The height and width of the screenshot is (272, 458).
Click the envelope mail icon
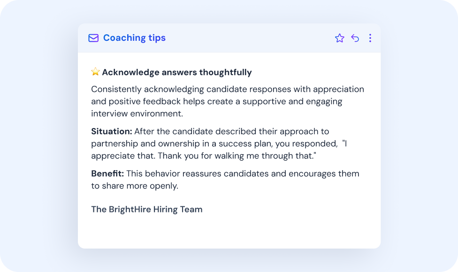[93, 38]
